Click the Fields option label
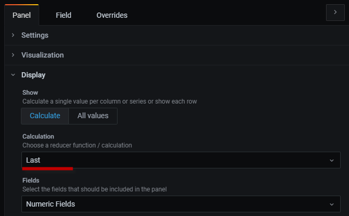Image resolution: width=349 pixels, height=216 pixels. [31, 180]
